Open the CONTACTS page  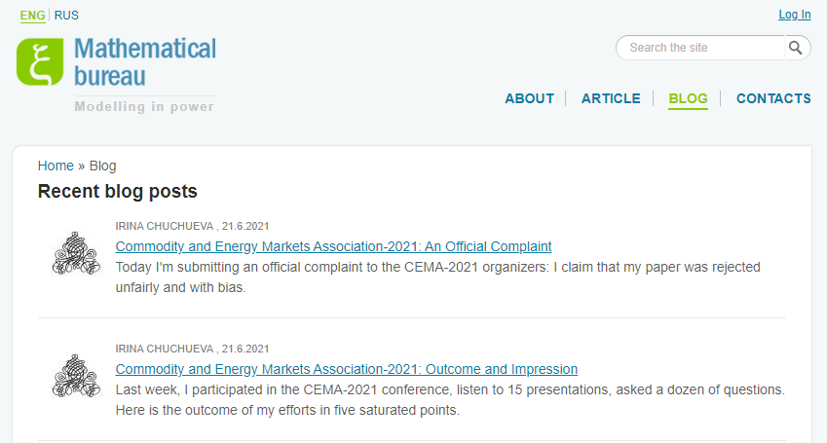(x=773, y=98)
